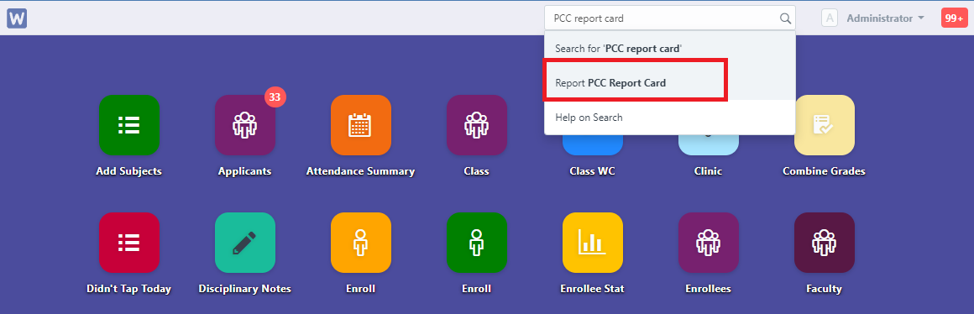Click the W home logo
This screenshot has height=314, width=974.
coord(17,18)
